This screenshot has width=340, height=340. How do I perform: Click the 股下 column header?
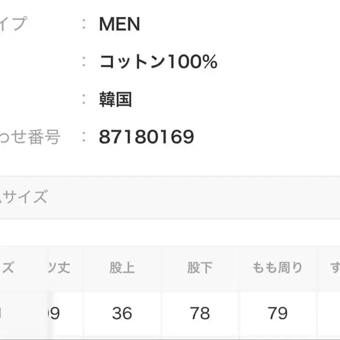tap(200, 268)
